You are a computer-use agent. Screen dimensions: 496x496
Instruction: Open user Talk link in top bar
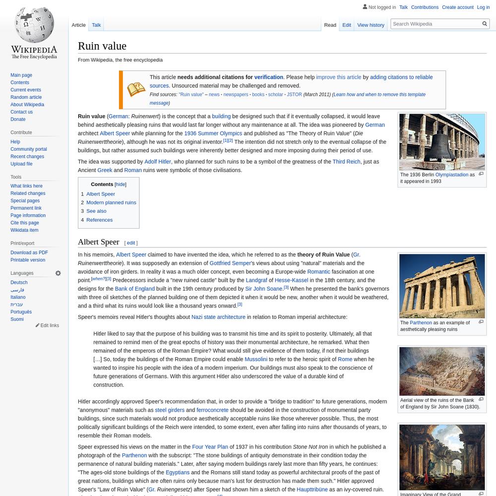(403, 7)
